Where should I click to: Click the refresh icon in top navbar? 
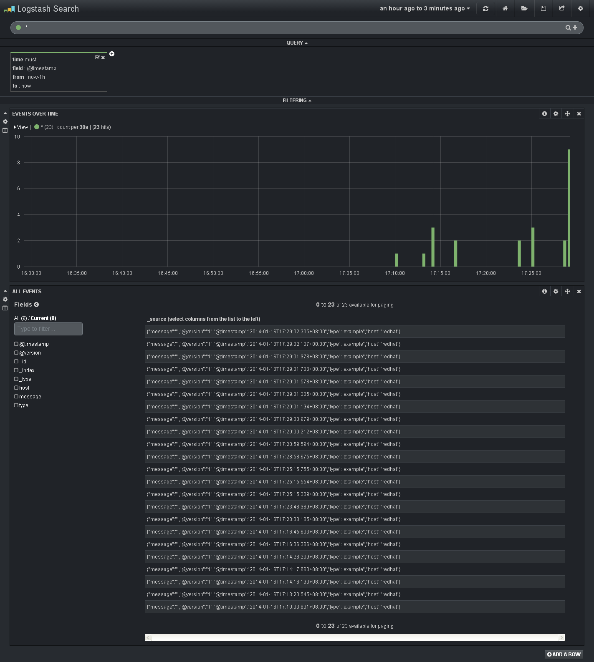485,8
